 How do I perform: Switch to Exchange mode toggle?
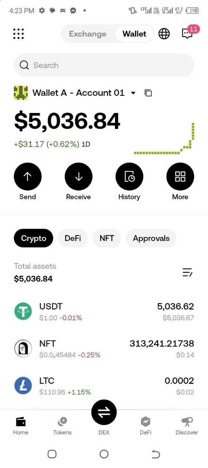click(x=88, y=34)
